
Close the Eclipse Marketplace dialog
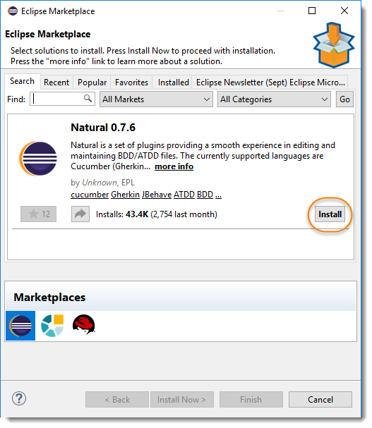(344, 11)
